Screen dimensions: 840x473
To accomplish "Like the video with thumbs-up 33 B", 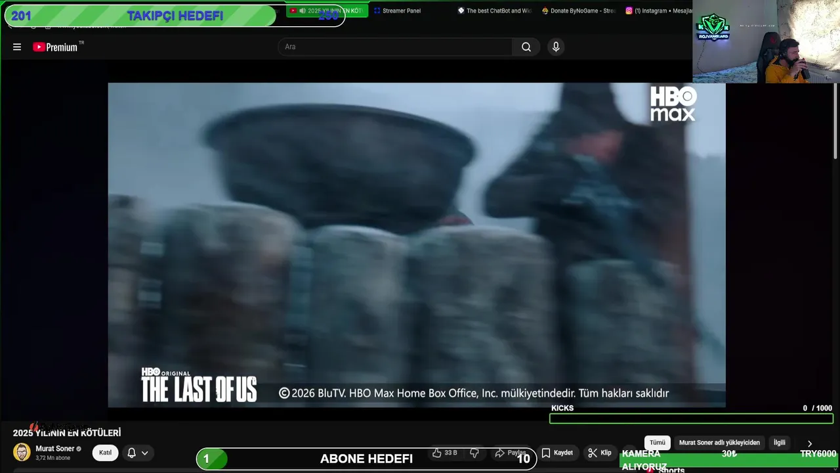I will pyautogui.click(x=444, y=453).
